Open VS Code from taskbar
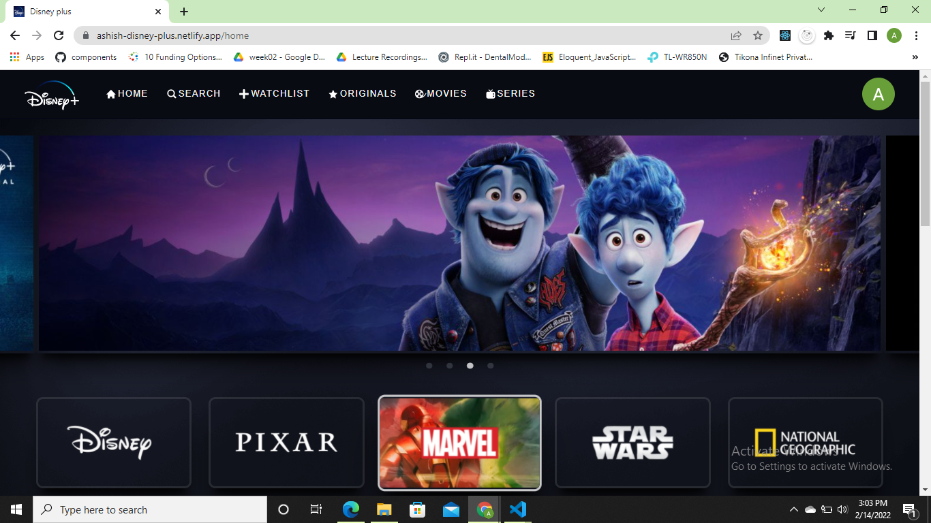Image resolution: width=931 pixels, height=523 pixels. [517, 509]
